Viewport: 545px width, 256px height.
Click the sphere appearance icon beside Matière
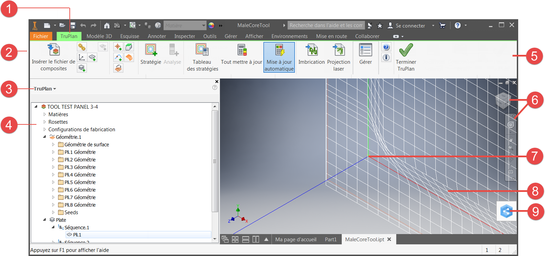[x=158, y=25]
